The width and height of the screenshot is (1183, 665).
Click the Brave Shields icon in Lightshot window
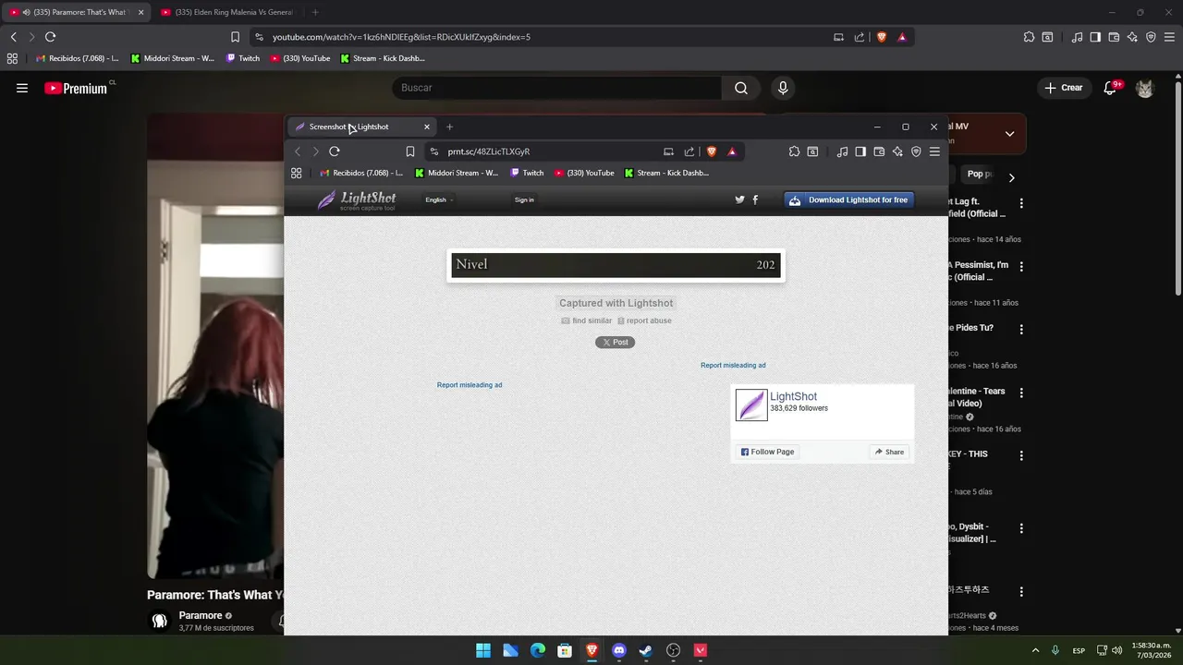tap(712, 151)
